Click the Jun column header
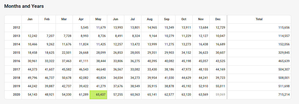Screen dimensions: 299x104 (x=116, y=19)
